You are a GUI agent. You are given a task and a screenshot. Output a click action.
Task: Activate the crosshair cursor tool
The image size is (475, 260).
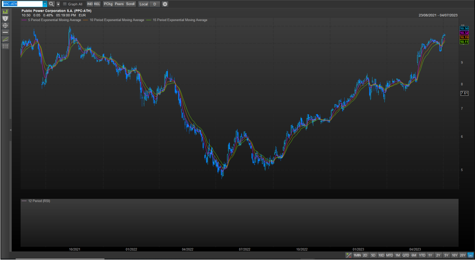click(x=5, y=26)
